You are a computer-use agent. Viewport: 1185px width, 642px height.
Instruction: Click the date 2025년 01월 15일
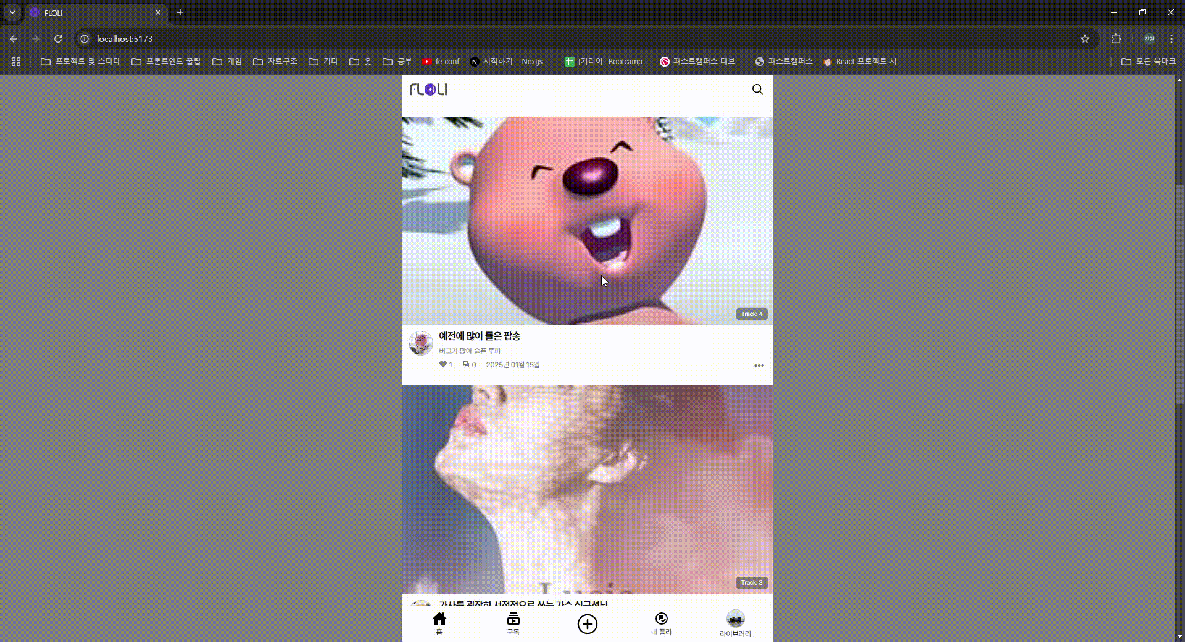[513, 365]
